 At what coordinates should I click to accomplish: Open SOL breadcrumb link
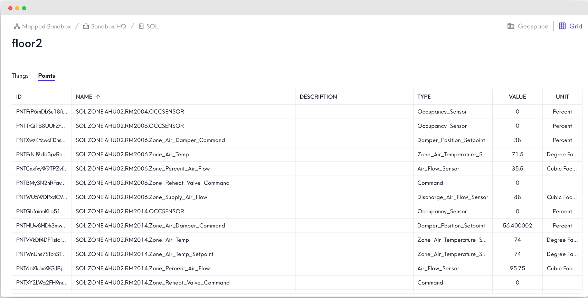pos(152,26)
